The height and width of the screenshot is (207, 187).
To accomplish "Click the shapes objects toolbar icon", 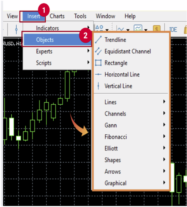I will click(100, 28).
